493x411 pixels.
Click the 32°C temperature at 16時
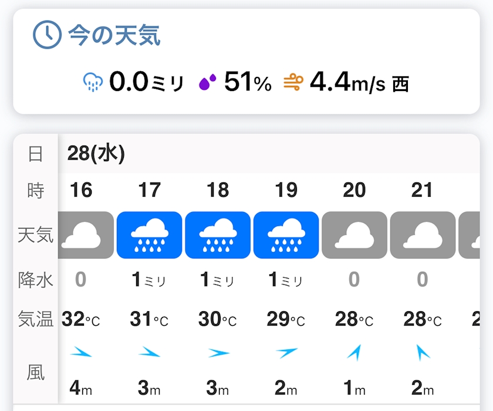pyautogui.click(x=81, y=319)
